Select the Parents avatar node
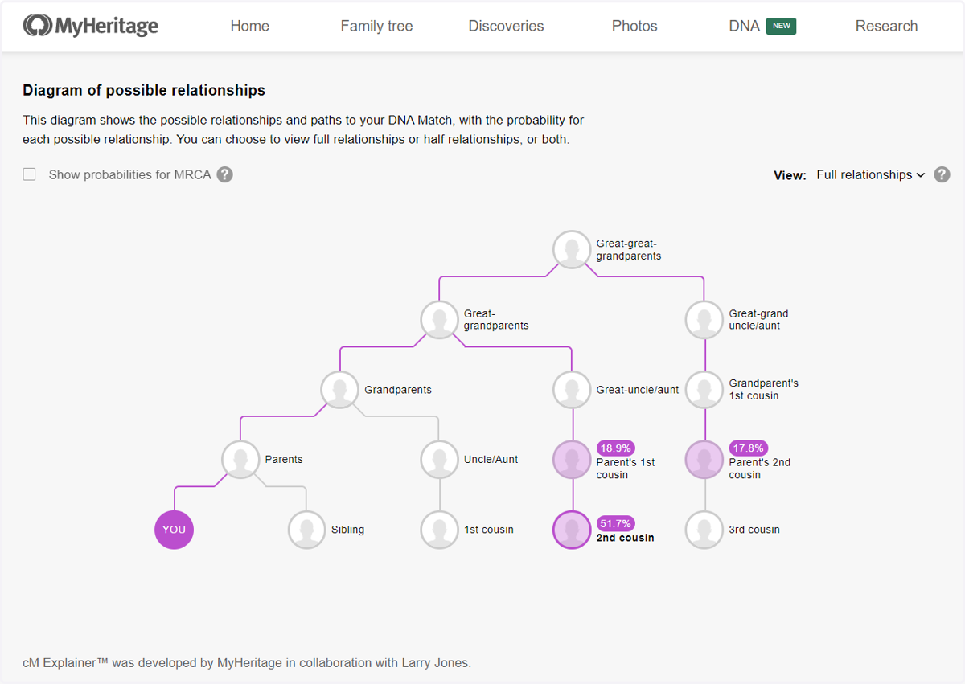The width and height of the screenshot is (965, 684). (241, 460)
